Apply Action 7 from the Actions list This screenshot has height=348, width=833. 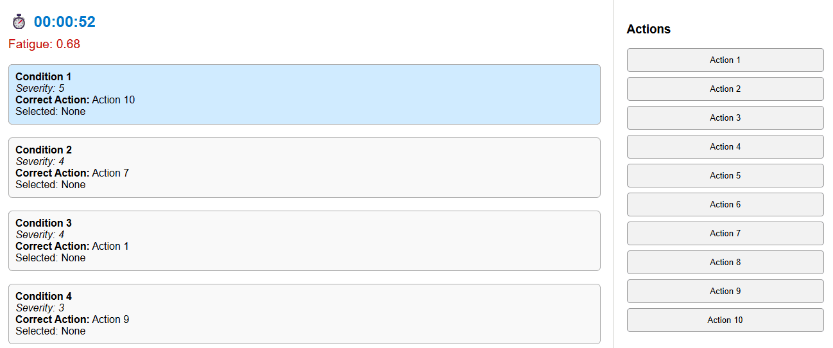click(725, 234)
